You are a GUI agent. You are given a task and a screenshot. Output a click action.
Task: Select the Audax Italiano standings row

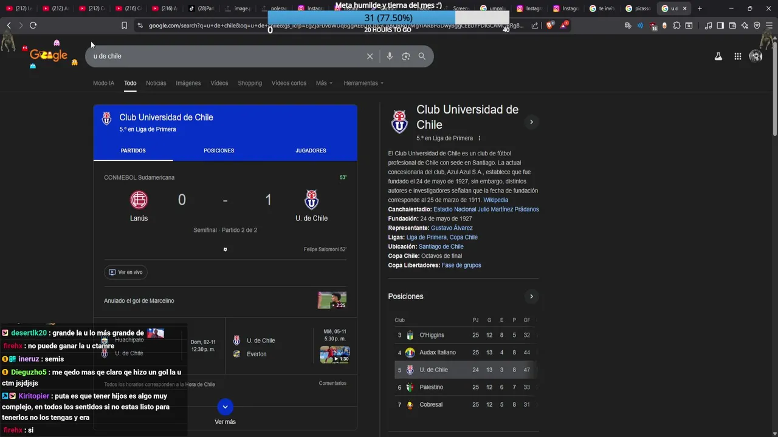[x=465, y=353]
